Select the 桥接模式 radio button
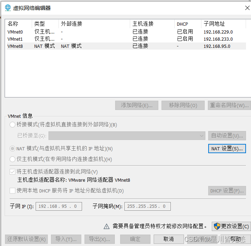 point(12,125)
